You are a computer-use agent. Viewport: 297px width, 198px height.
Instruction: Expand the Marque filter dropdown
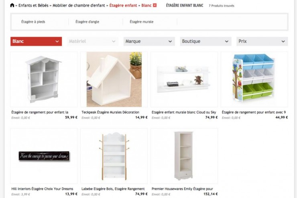(149, 41)
